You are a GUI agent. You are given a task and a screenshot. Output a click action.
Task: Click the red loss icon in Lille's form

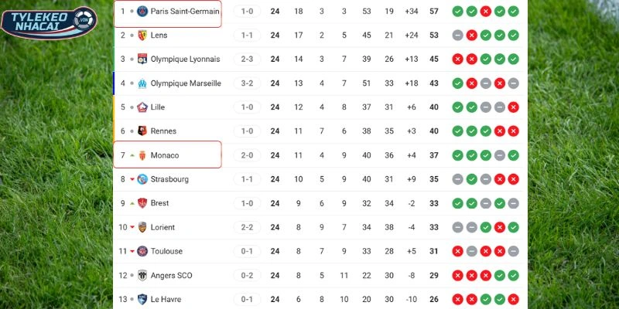[x=513, y=107]
